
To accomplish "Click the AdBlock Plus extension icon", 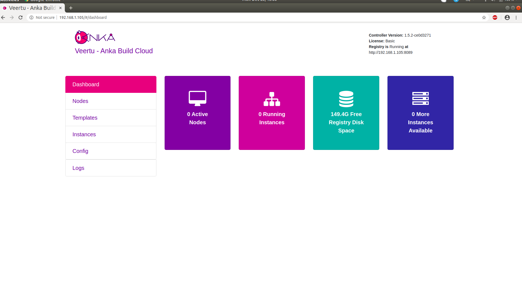I will [495, 17].
